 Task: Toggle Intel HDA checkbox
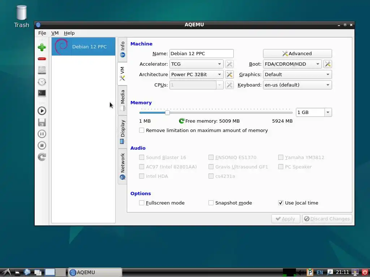click(142, 176)
